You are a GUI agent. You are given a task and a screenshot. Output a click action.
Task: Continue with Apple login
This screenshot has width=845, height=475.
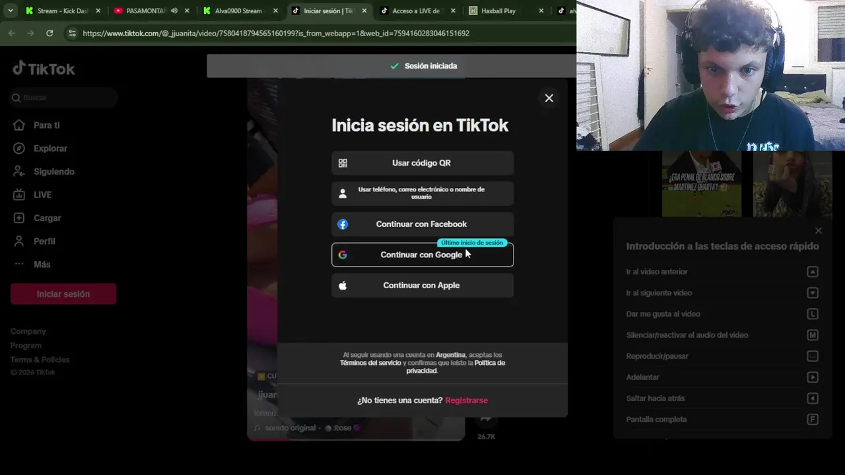coord(422,286)
